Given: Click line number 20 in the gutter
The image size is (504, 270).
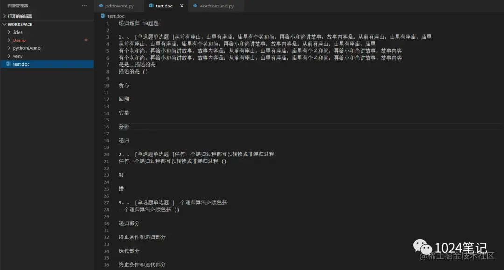Looking at the screenshot, I should pyautogui.click(x=106, y=154).
